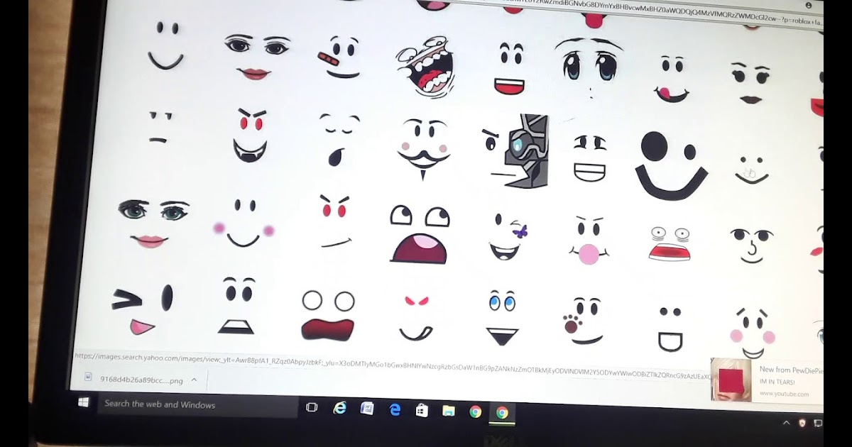This screenshot has width=852, height=447.
Task: Click the wild laughing face with teeth
Action: tap(426, 67)
